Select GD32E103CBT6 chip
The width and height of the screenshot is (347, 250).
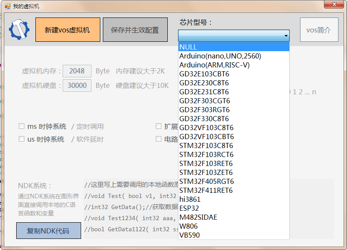tap(234, 74)
